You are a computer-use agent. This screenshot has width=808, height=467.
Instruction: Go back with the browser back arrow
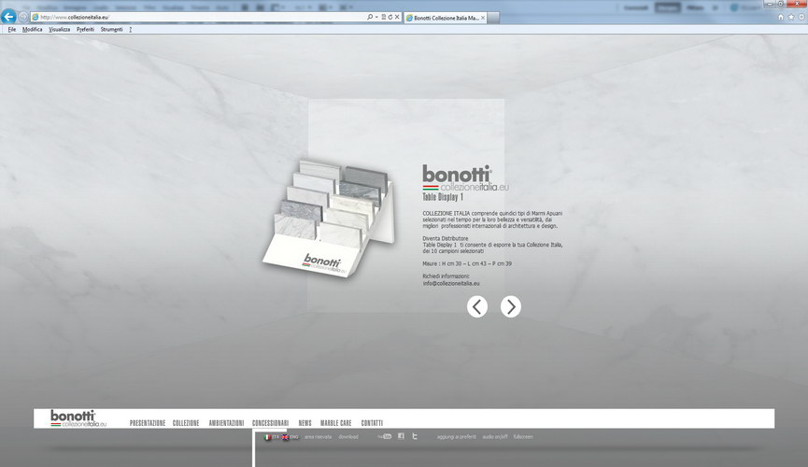[8, 17]
